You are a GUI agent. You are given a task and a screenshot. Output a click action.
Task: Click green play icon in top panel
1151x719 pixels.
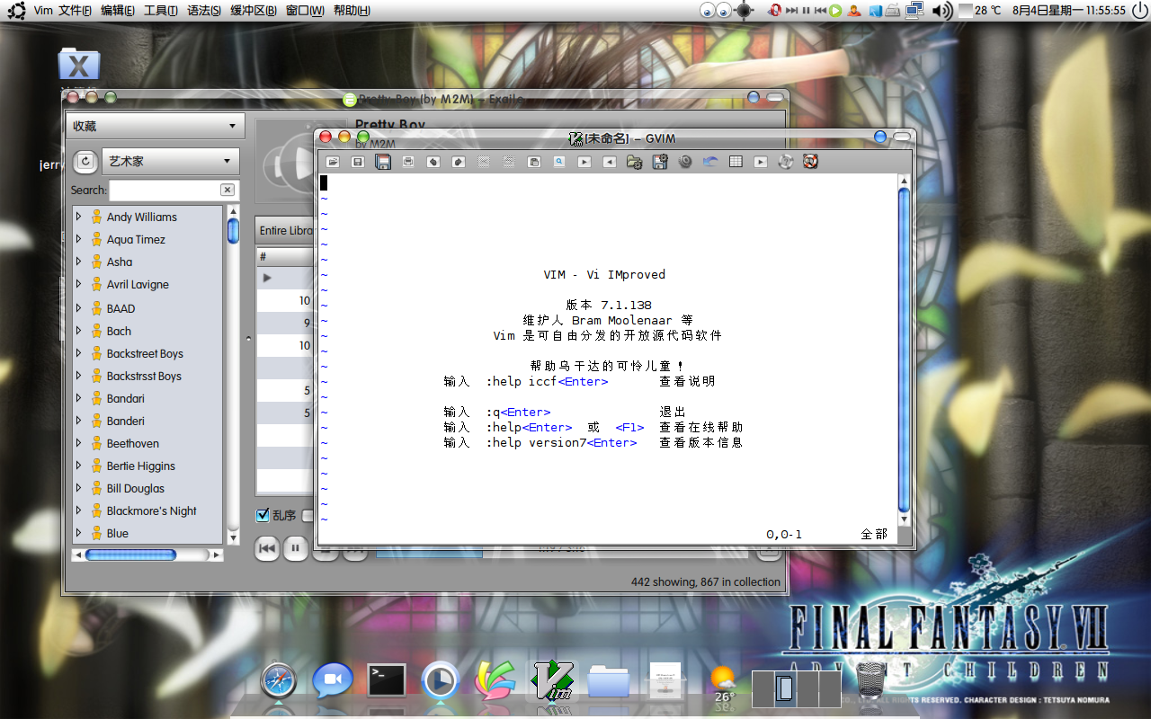point(835,11)
